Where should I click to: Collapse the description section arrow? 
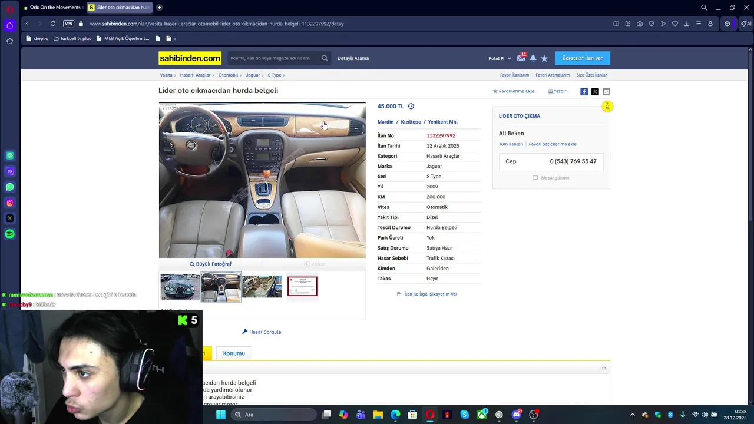(604, 367)
